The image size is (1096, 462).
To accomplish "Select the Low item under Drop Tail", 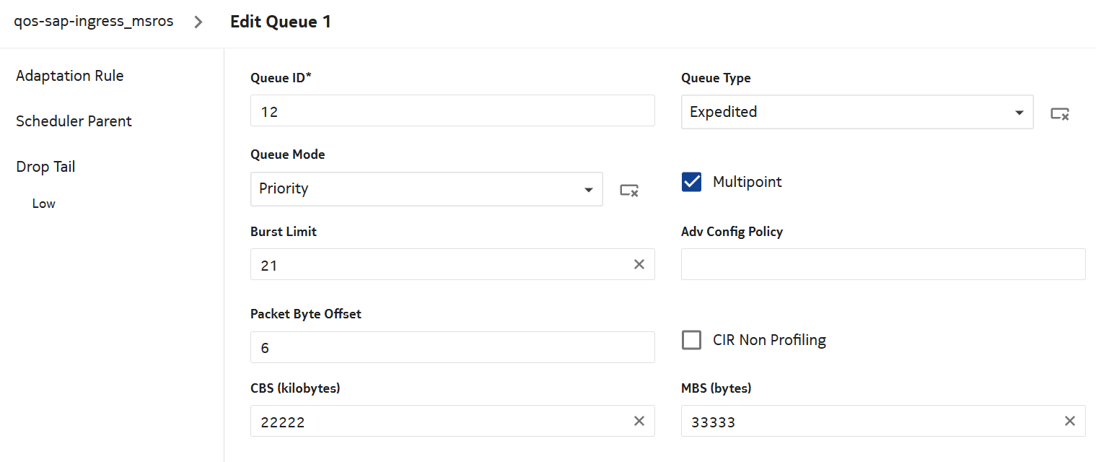I will (x=44, y=204).
